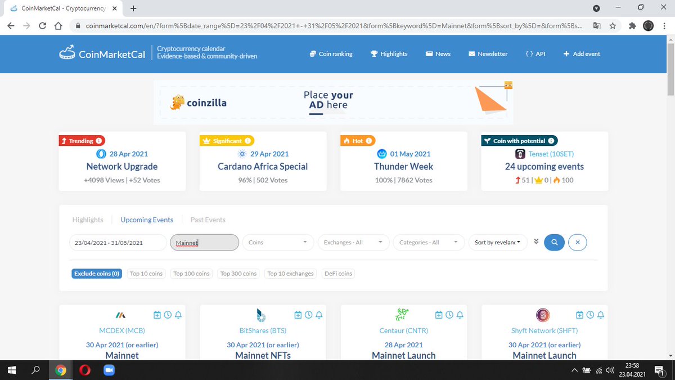Open the Shyft Network (SHFT) coin link
The height and width of the screenshot is (380, 675).
[x=544, y=330]
